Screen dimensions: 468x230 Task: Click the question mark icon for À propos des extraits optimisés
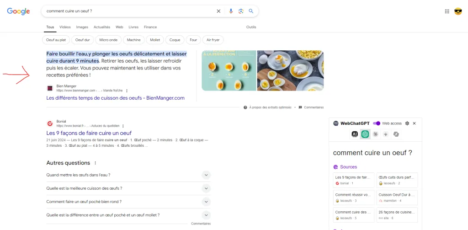245,107
